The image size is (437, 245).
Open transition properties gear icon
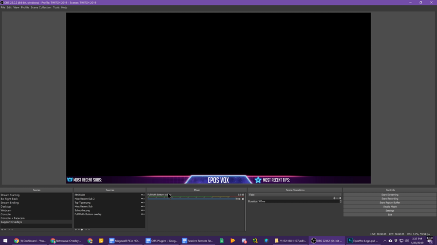340,198
